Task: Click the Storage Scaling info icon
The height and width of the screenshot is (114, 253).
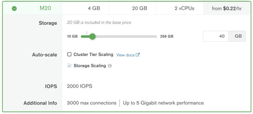Action: [110, 66]
